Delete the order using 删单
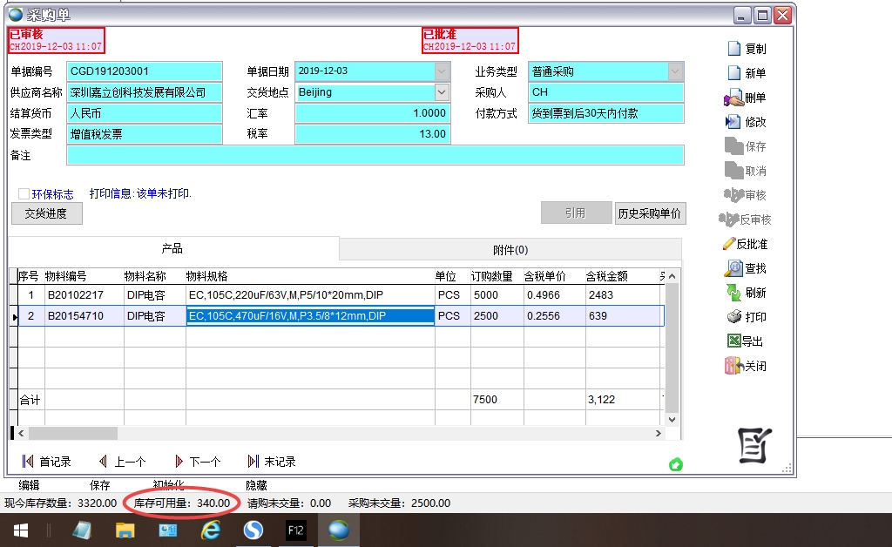The width and height of the screenshot is (892, 547). tap(734, 98)
